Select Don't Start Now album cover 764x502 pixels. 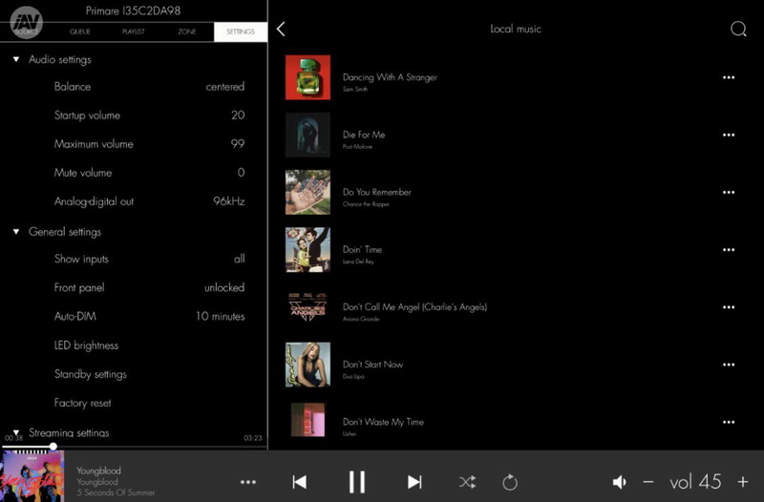(308, 365)
